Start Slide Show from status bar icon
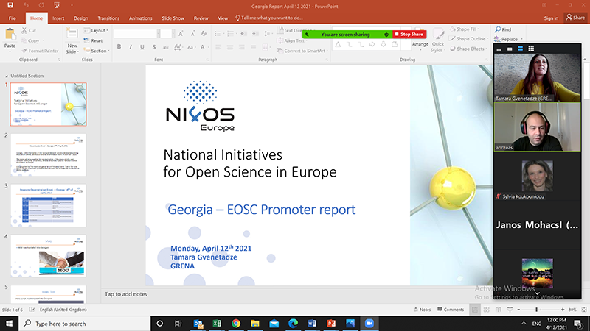590x331 pixels. coord(510,310)
